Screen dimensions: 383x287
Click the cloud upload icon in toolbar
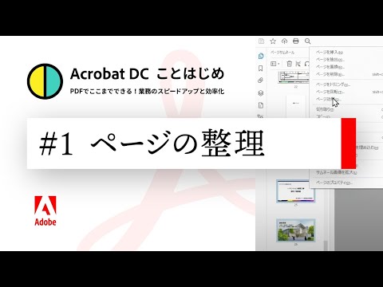284,41
